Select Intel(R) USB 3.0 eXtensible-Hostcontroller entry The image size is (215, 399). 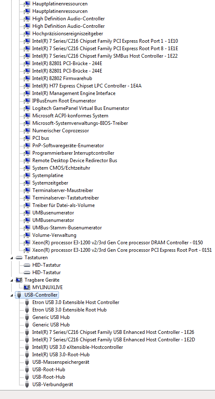(78, 347)
